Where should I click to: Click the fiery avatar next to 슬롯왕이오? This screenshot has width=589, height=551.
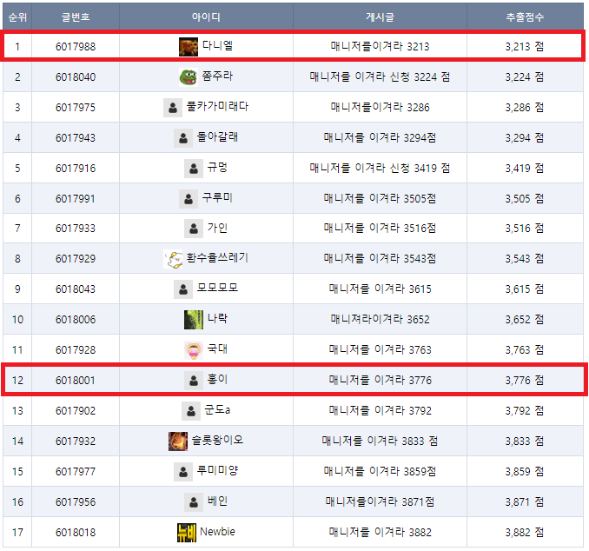click(178, 441)
